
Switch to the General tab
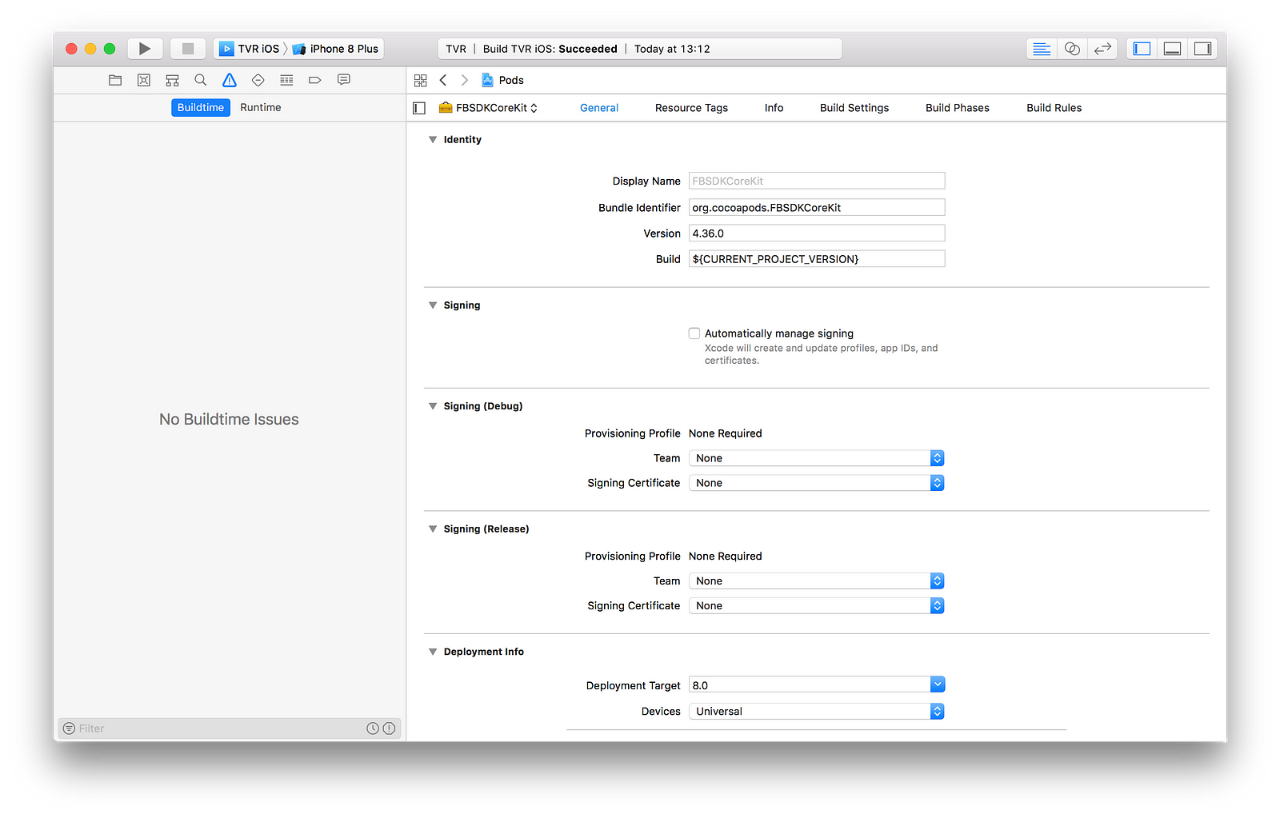click(599, 108)
